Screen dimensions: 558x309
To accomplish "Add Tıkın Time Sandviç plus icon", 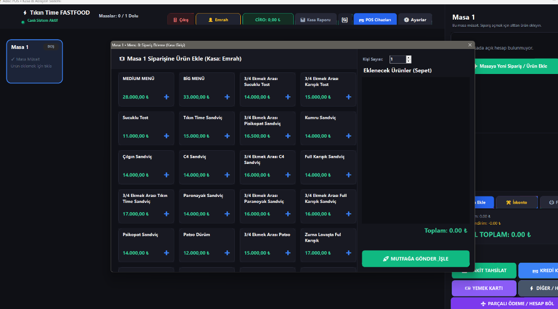I will point(227,136).
